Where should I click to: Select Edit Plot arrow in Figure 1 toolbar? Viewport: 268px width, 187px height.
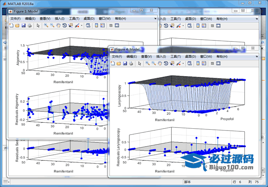pos(38,25)
